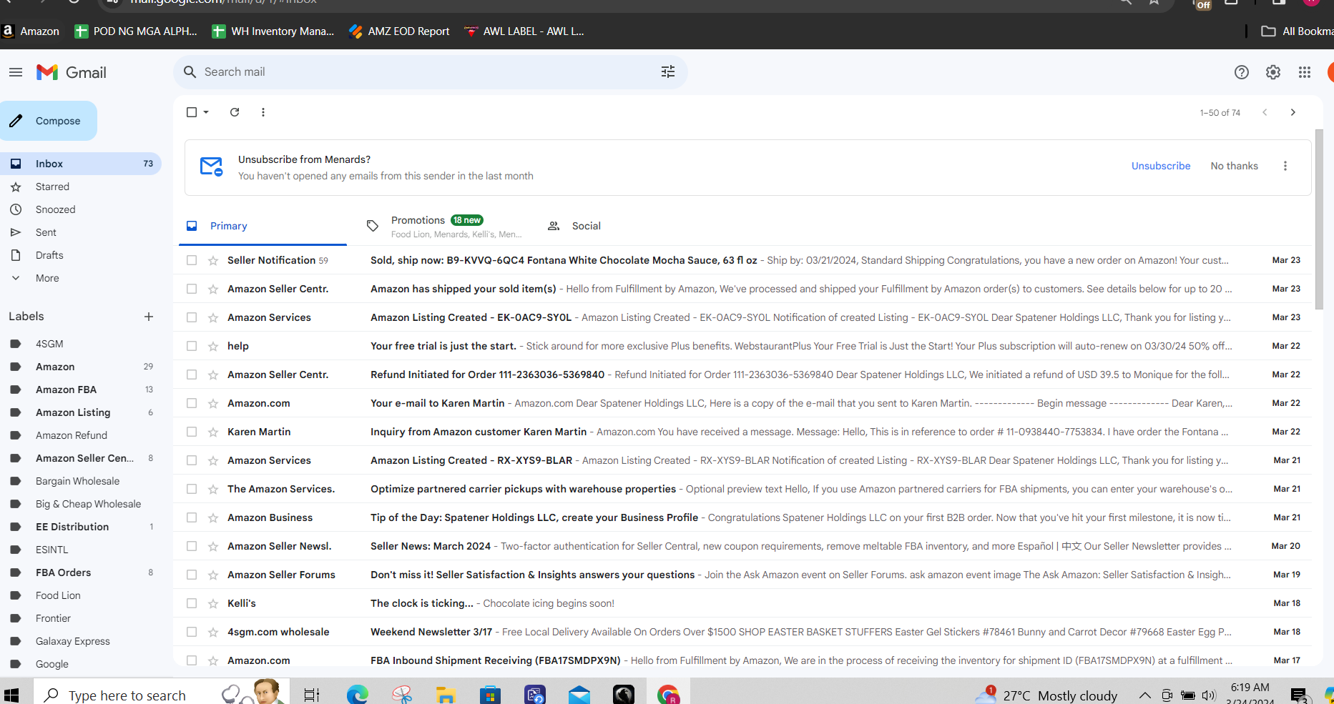Star the Kelli's email
1334x704 pixels.
click(x=213, y=603)
